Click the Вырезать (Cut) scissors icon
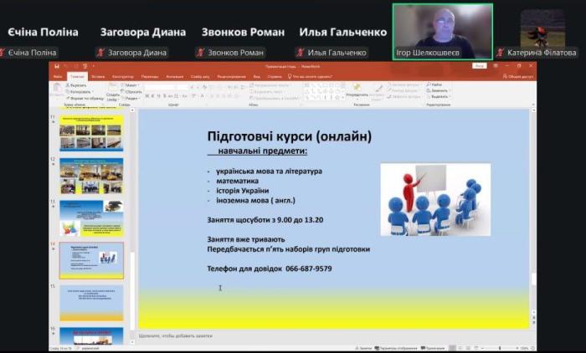 66,84
